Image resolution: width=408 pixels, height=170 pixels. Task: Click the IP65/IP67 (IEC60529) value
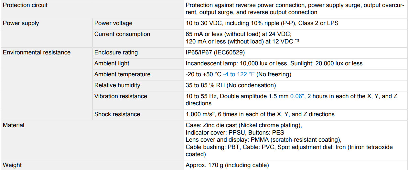[215, 52]
